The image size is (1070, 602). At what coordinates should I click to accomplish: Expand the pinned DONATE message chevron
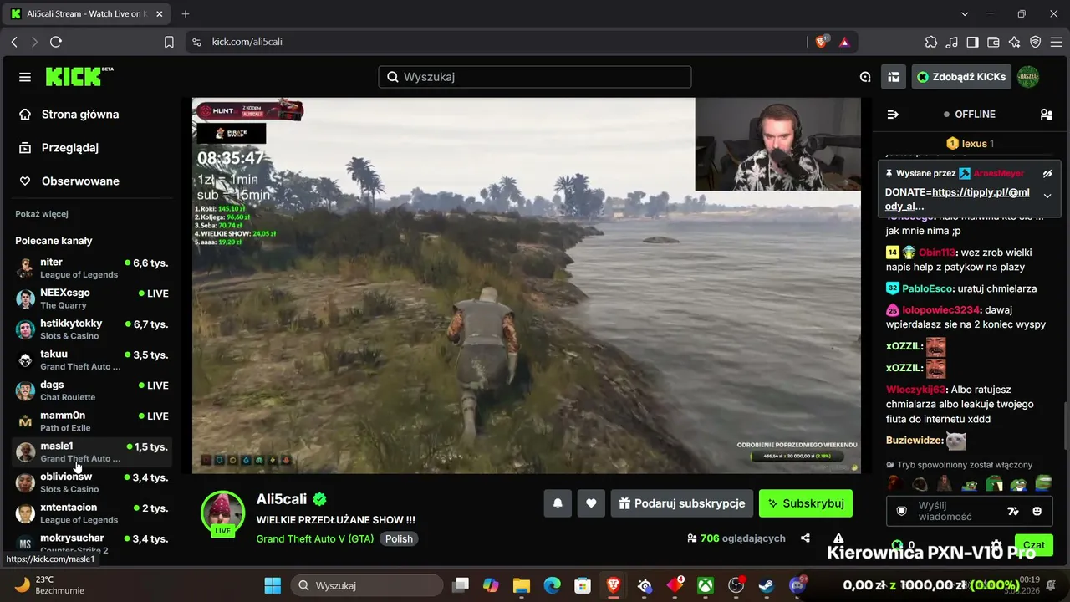(1047, 196)
